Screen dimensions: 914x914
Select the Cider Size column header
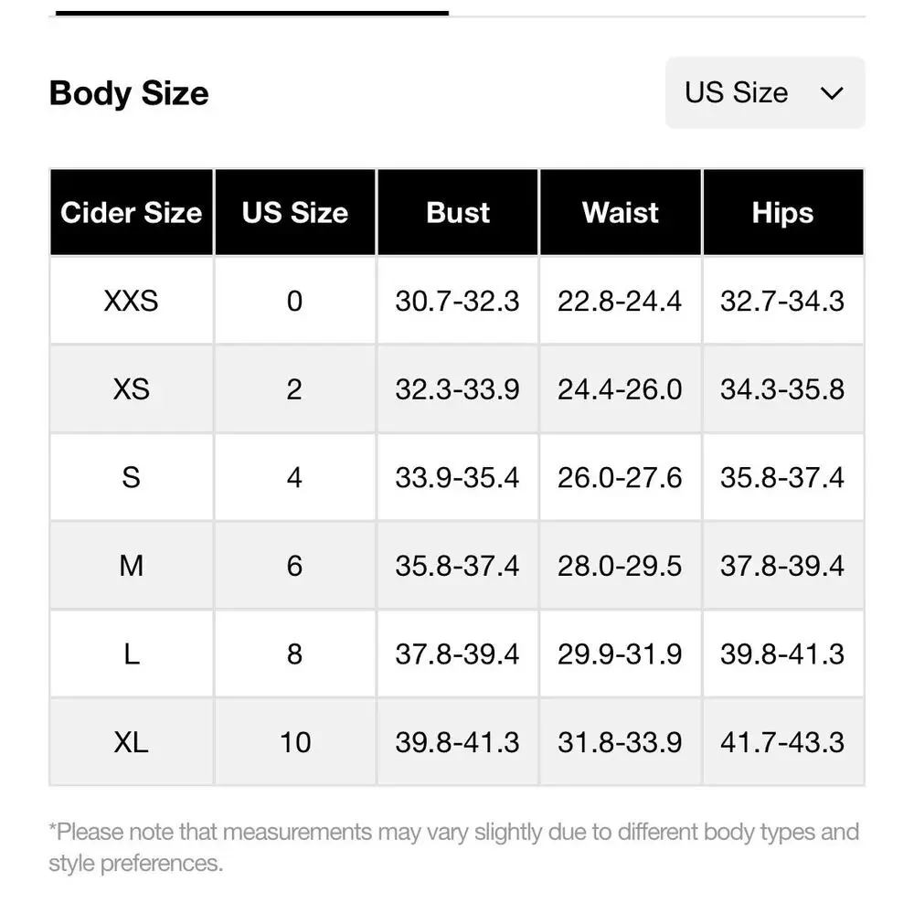pyautogui.click(x=132, y=213)
